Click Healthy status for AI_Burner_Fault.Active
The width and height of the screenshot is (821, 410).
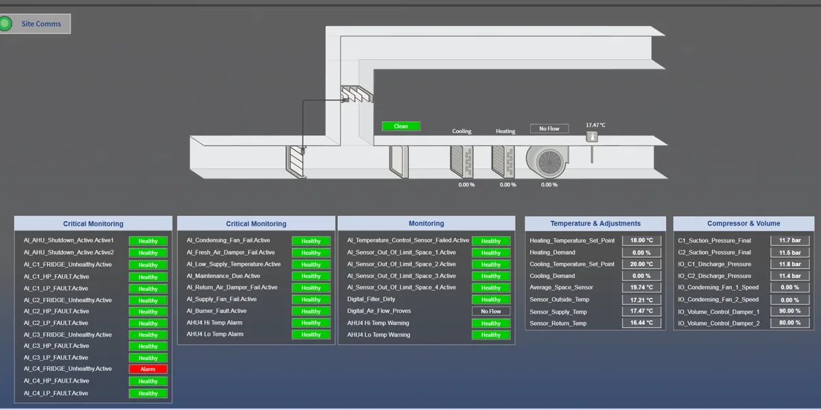tap(311, 311)
